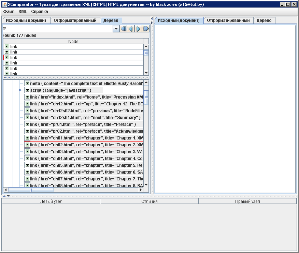The image size is (299, 253).
Task: Jump to last found node button
Action: point(146,29)
